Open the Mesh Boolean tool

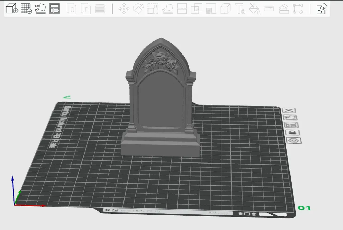tap(197, 9)
